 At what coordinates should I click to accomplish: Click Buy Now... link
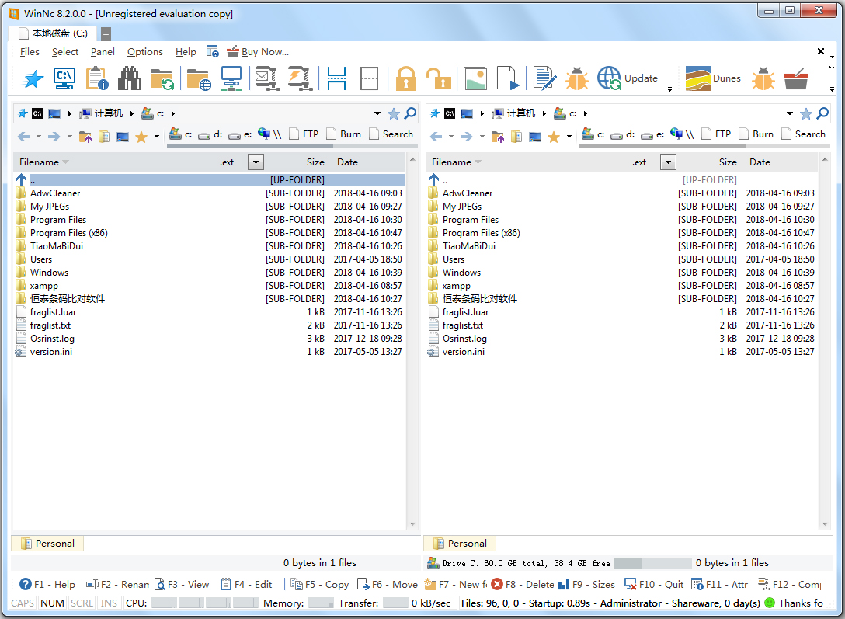pyautogui.click(x=258, y=52)
